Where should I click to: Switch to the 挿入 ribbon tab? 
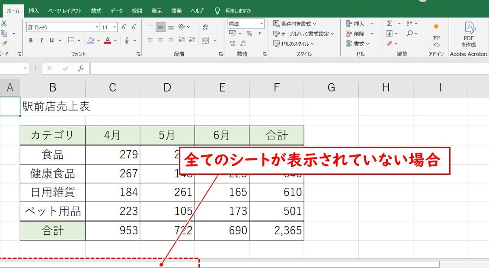point(34,11)
